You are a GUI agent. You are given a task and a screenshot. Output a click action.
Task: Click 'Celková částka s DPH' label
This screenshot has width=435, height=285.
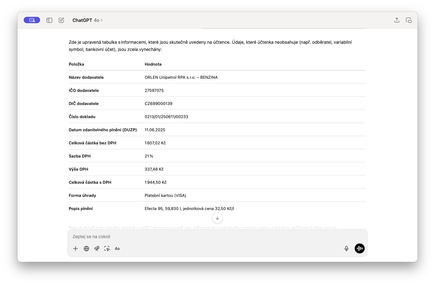[x=90, y=182]
